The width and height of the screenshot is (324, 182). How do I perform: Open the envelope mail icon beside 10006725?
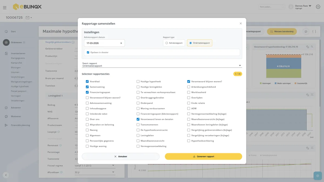click(x=27, y=18)
